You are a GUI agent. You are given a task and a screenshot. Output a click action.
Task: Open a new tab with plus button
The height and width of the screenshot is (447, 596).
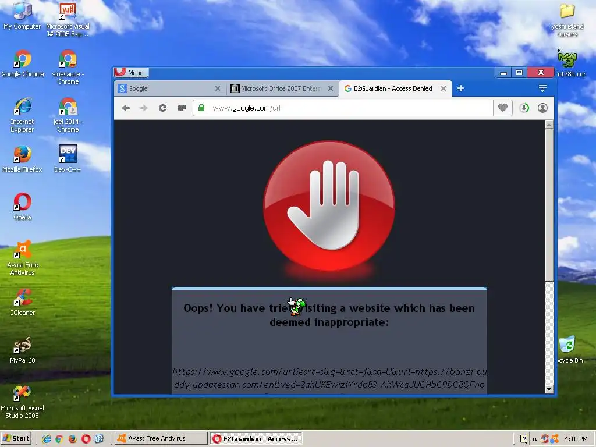[x=460, y=88]
